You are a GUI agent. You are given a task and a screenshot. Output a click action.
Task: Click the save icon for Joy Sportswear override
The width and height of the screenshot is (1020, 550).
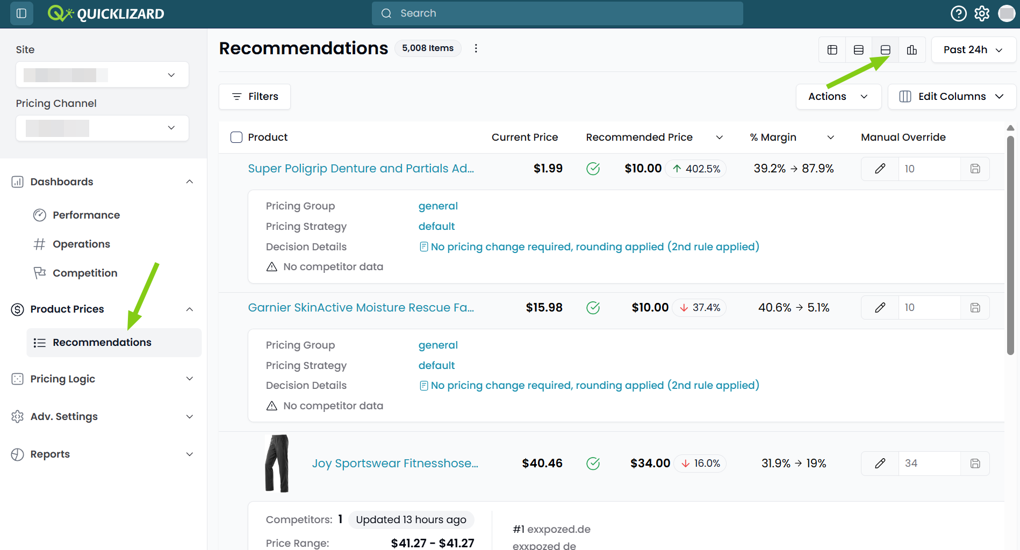click(975, 464)
